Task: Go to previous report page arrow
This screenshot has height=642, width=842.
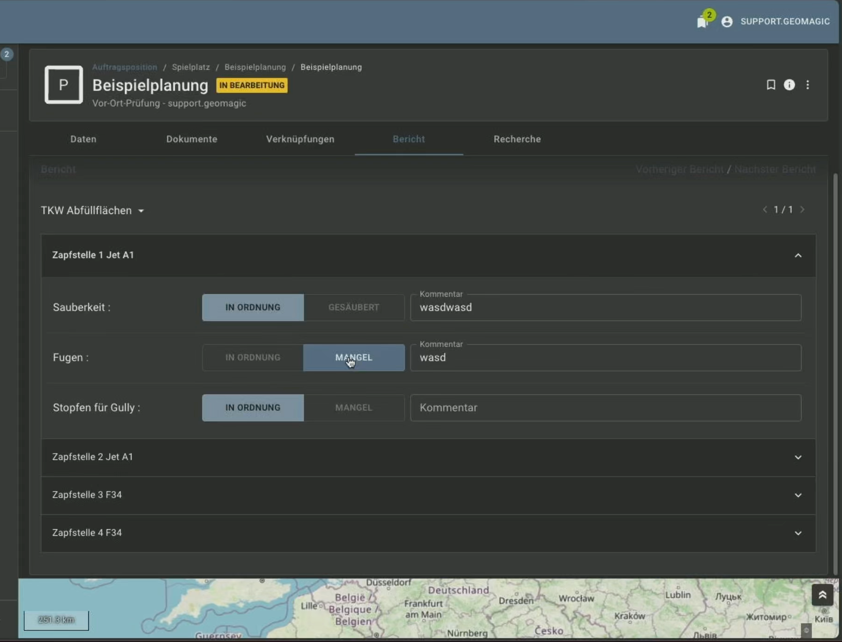Action: (765, 210)
